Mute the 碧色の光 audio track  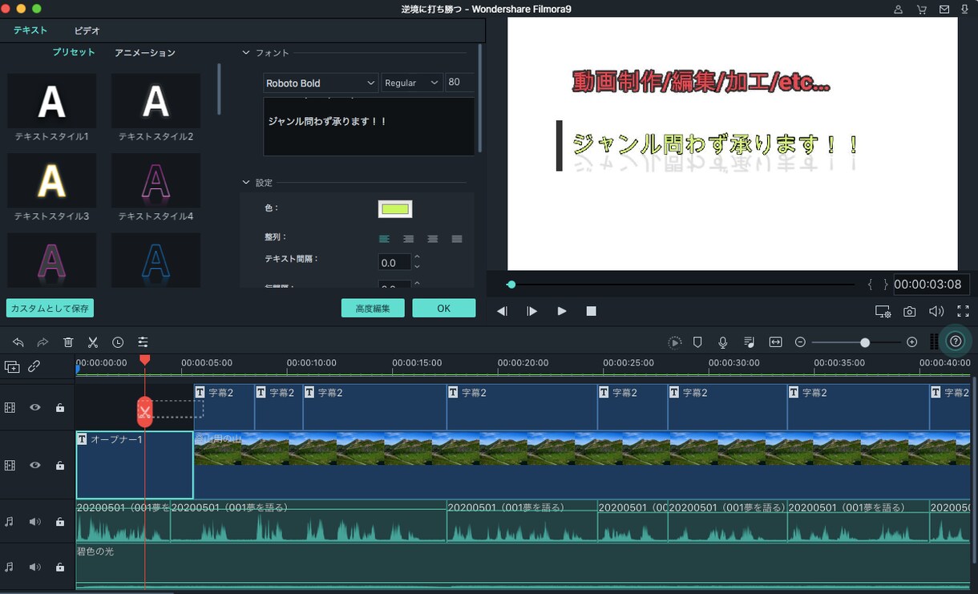(34, 567)
